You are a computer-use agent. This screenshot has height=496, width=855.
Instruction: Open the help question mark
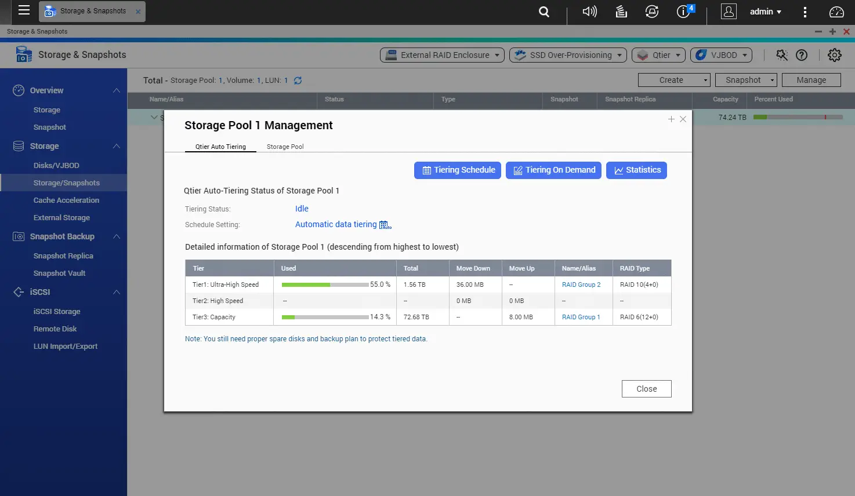801,55
